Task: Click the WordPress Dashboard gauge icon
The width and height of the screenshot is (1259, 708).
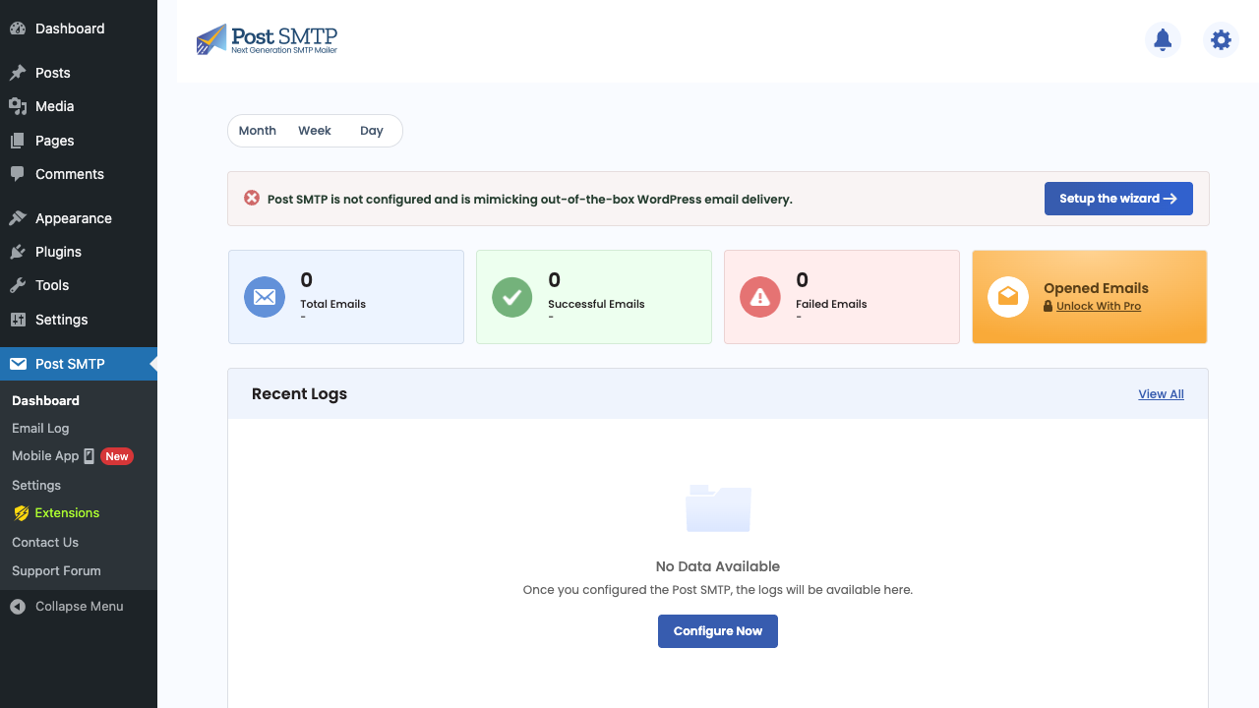Action: 18,29
